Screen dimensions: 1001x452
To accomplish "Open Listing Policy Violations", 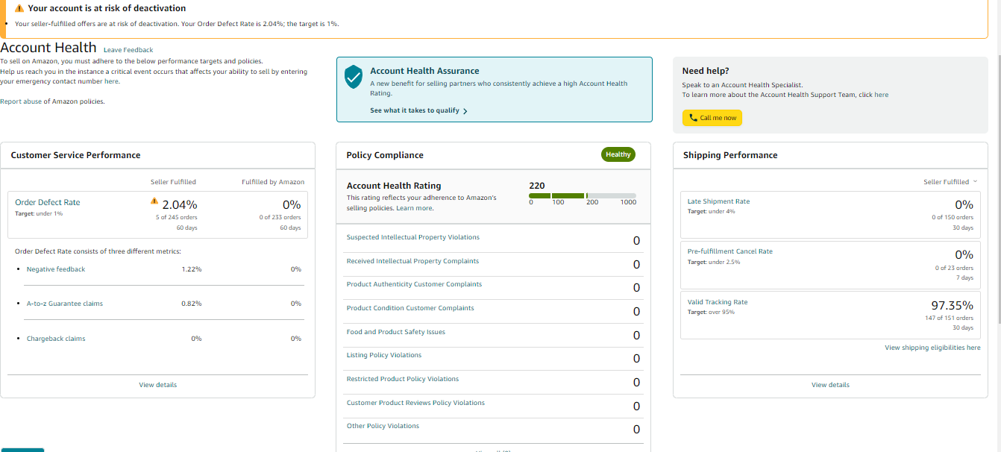I will (384, 355).
